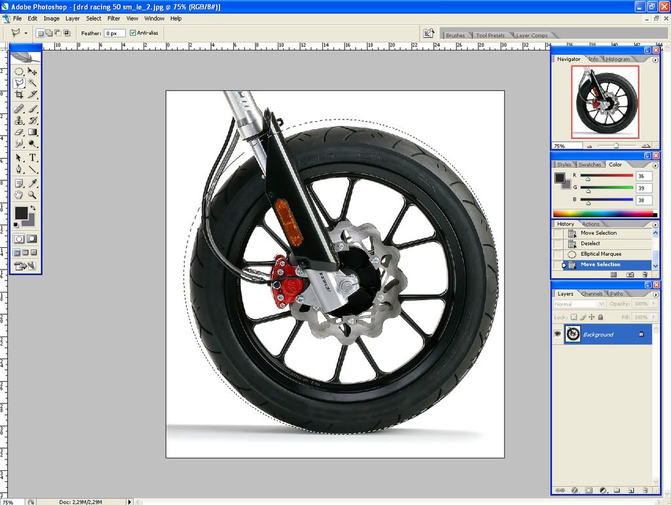Create new fill or adjustment layer menu

[x=603, y=490]
